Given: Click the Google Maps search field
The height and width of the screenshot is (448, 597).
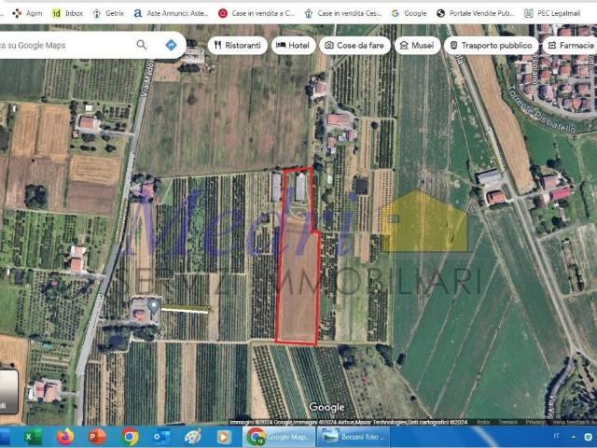Looking at the screenshot, I should click(65, 45).
